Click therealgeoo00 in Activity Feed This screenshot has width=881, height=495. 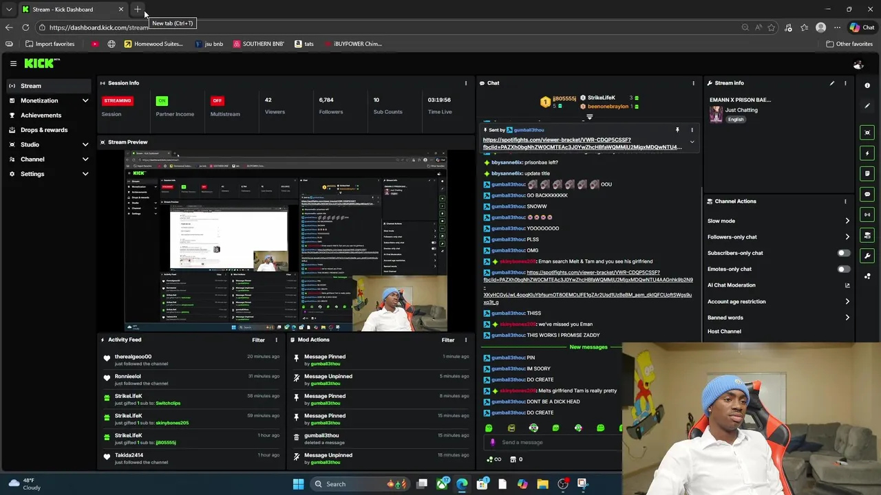[x=133, y=357]
